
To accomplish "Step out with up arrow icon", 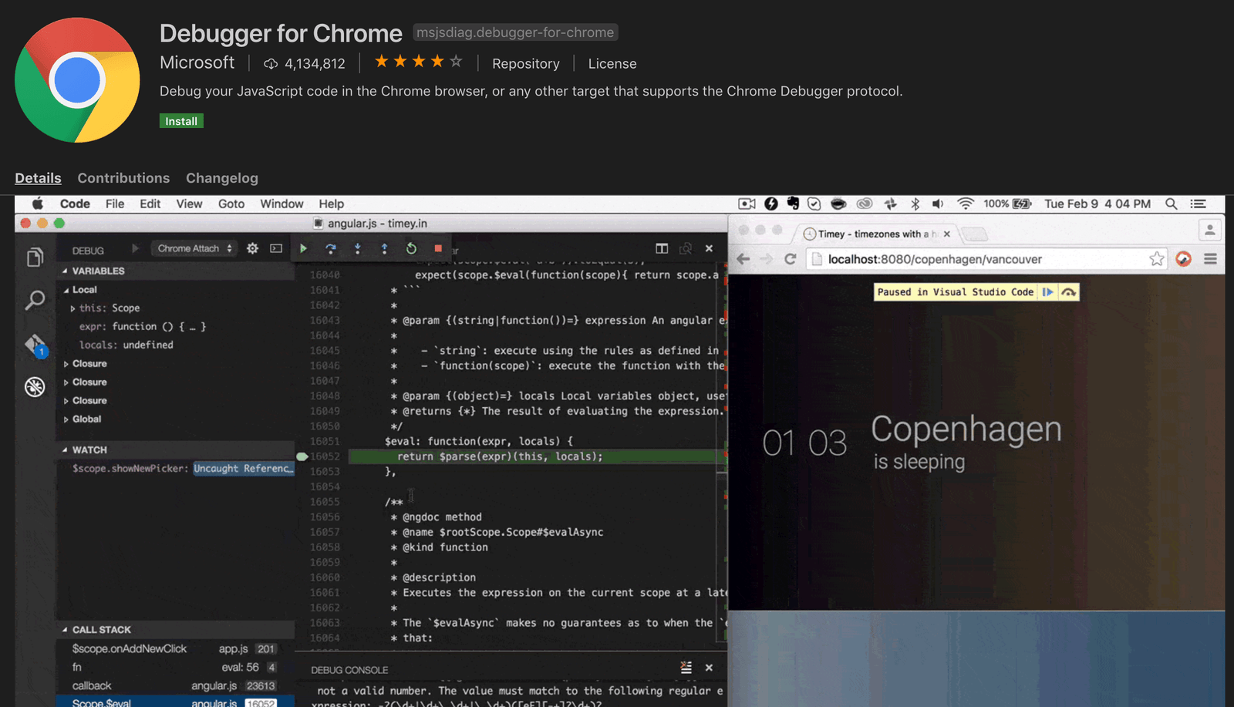I will (384, 248).
